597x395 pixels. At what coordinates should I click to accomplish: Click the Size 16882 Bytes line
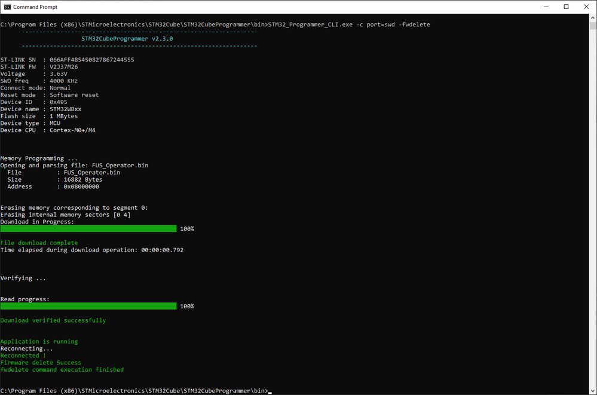coord(55,179)
